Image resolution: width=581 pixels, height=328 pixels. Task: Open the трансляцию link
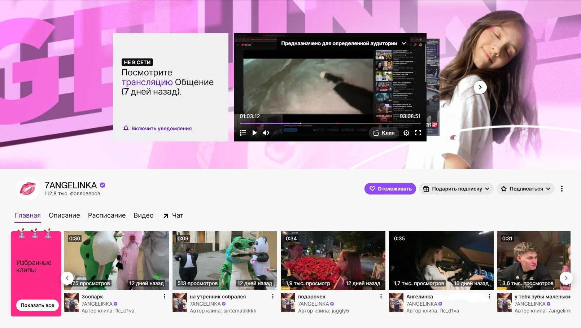[x=147, y=82]
